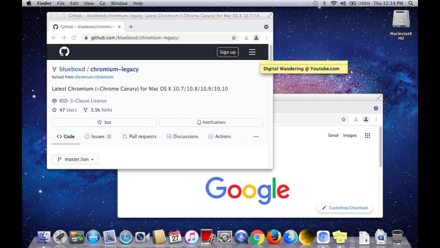Click the Google logo
The height and width of the screenshot is (248, 440).
click(248, 190)
